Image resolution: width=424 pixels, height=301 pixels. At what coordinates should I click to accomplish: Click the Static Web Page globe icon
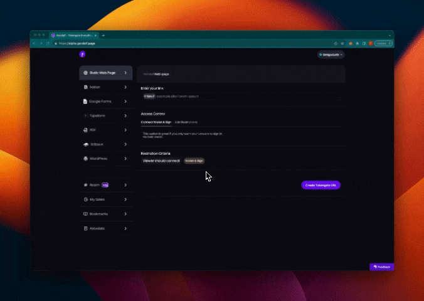(x=85, y=73)
